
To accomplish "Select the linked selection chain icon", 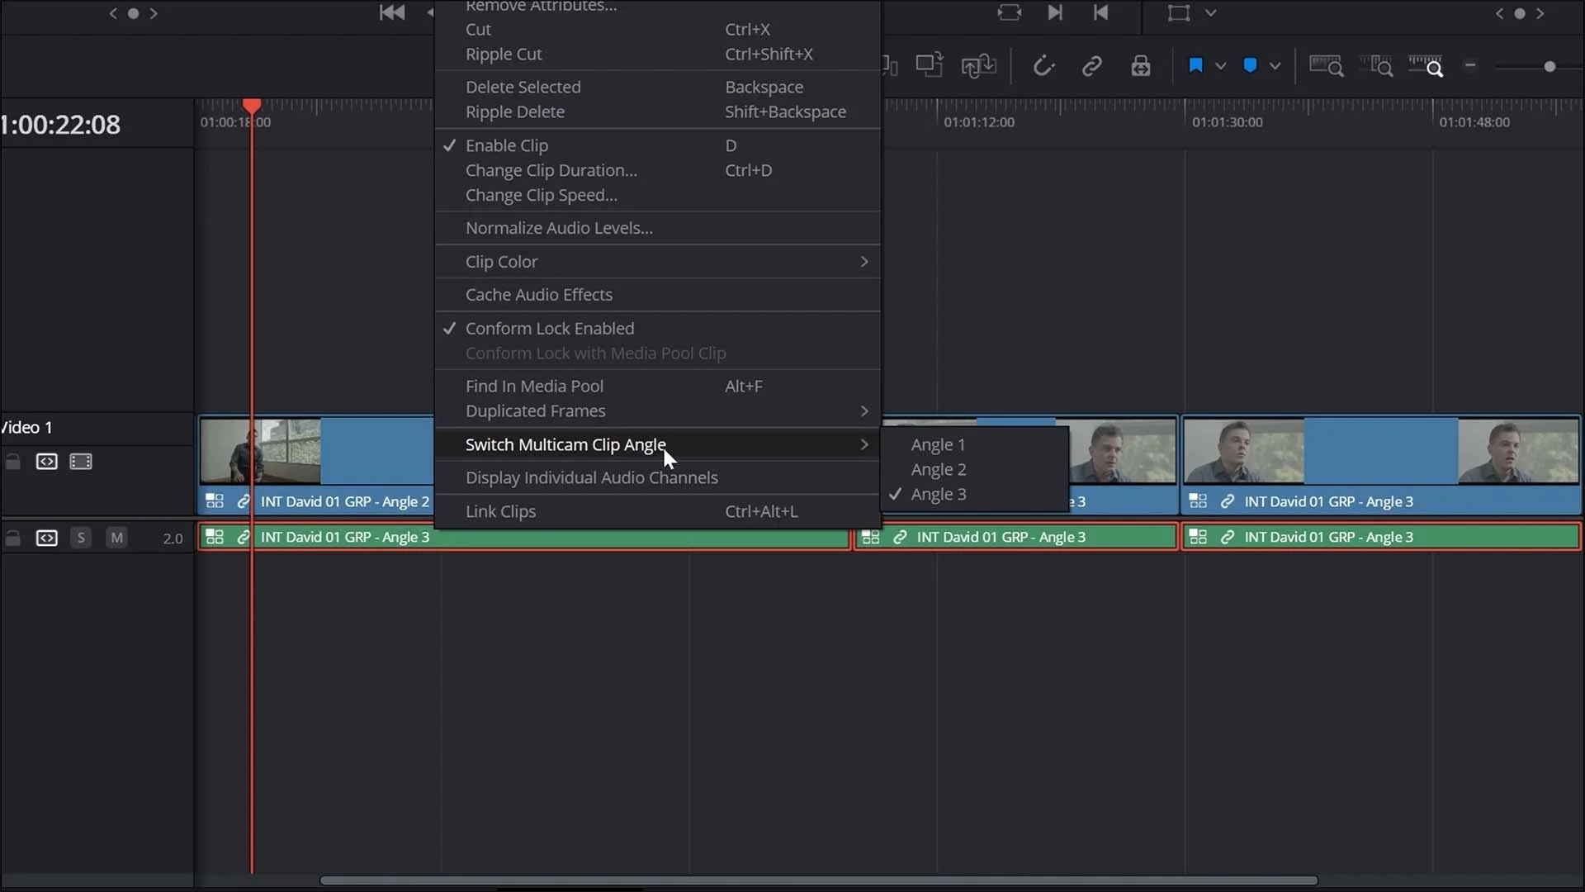I will [1092, 65].
